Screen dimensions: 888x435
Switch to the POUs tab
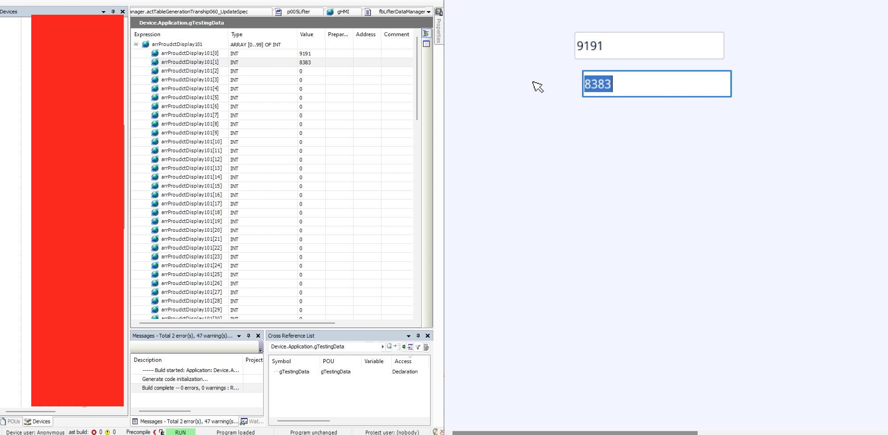click(11, 421)
